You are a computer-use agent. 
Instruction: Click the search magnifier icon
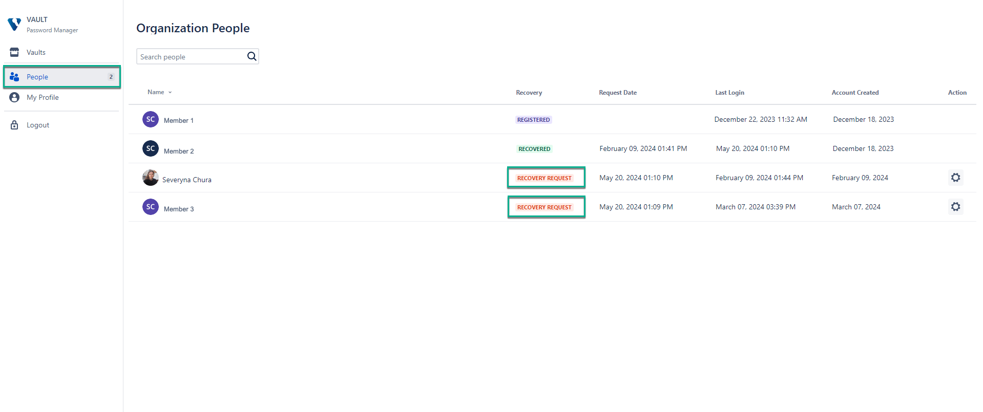coord(252,56)
